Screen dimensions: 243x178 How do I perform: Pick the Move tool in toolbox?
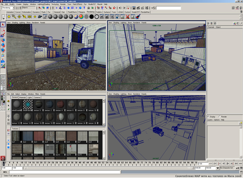[x=3, y=40]
